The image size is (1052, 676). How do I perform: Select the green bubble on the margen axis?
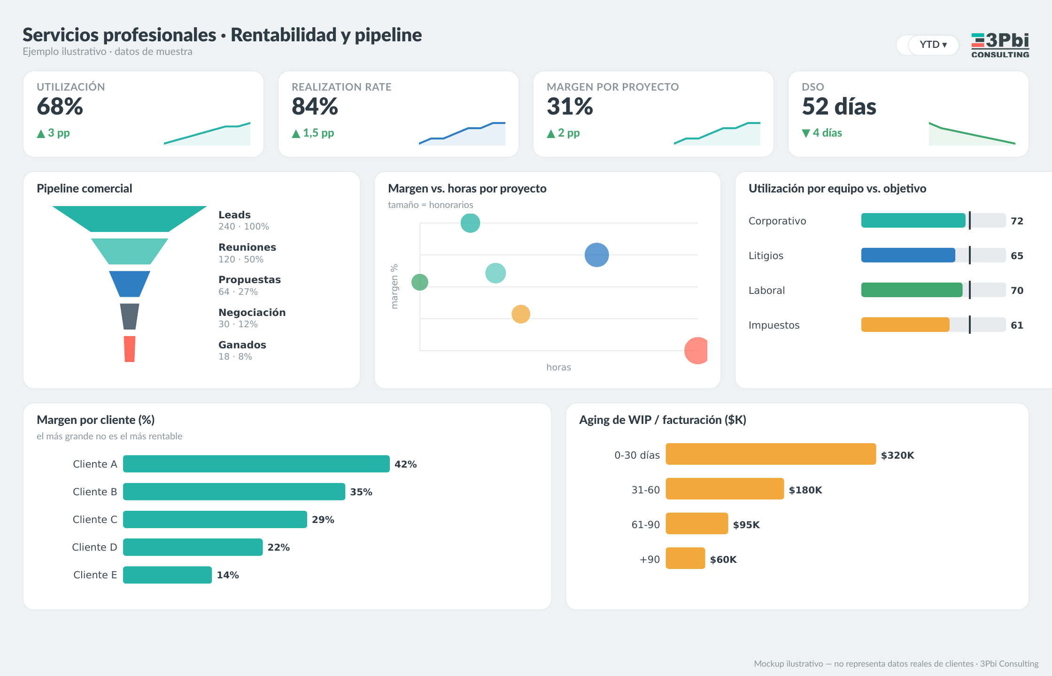pyautogui.click(x=420, y=282)
